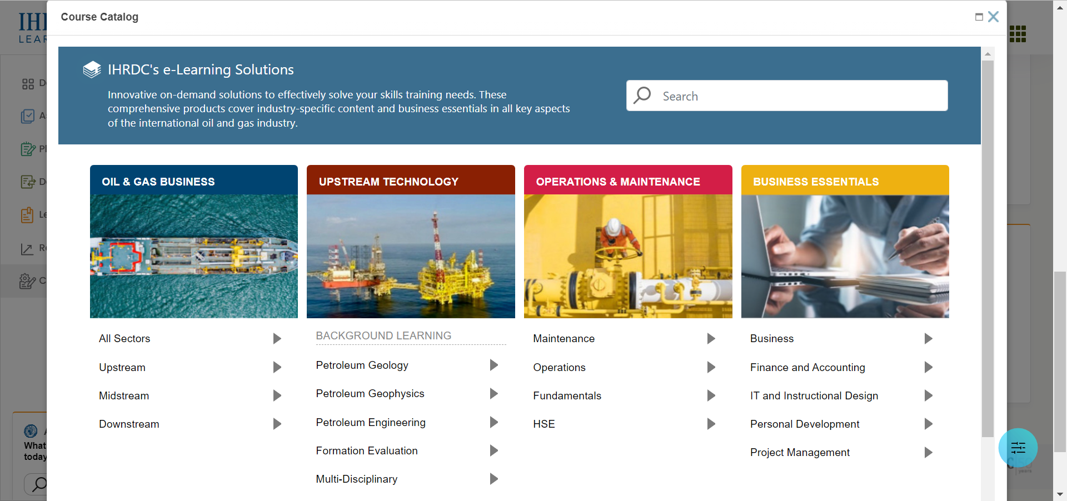The width and height of the screenshot is (1067, 501).
Task: Expand the Downstream arrow
Action: point(277,424)
